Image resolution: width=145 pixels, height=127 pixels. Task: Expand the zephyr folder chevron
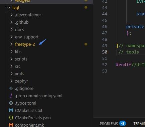point(11,81)
